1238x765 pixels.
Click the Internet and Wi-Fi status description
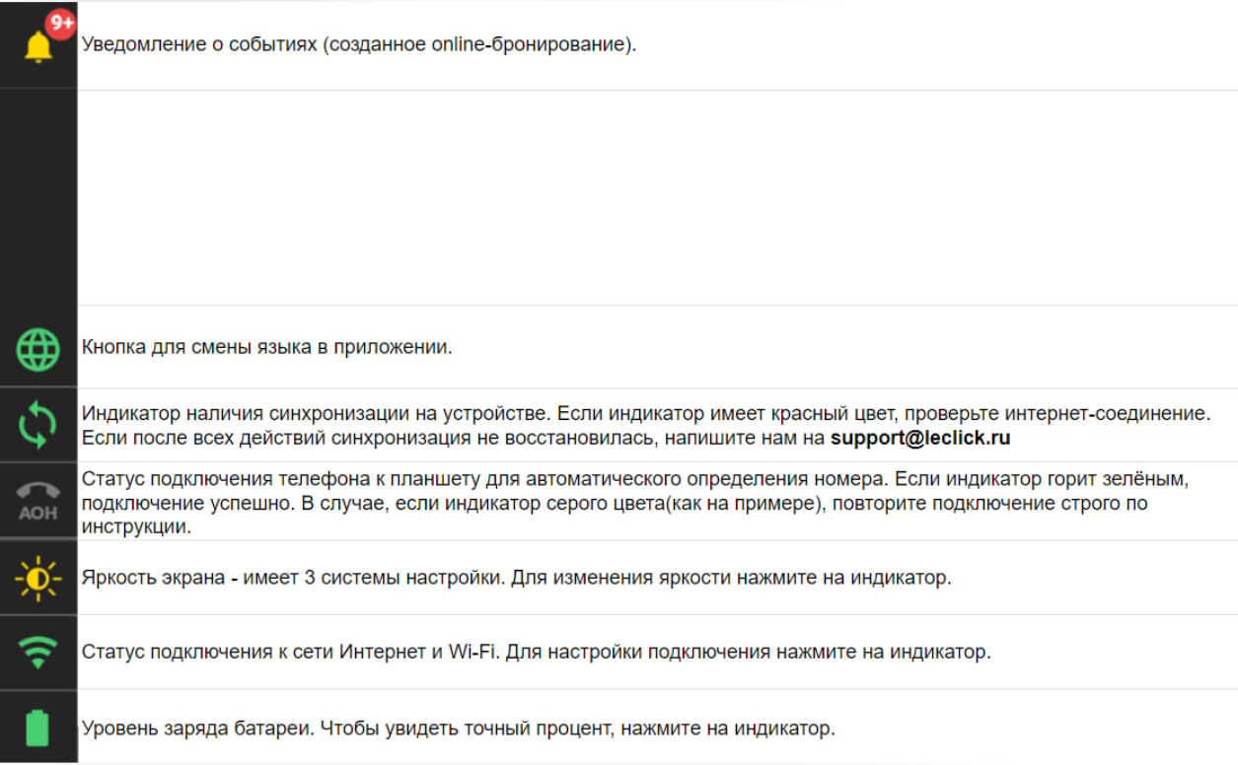point(536,652)
